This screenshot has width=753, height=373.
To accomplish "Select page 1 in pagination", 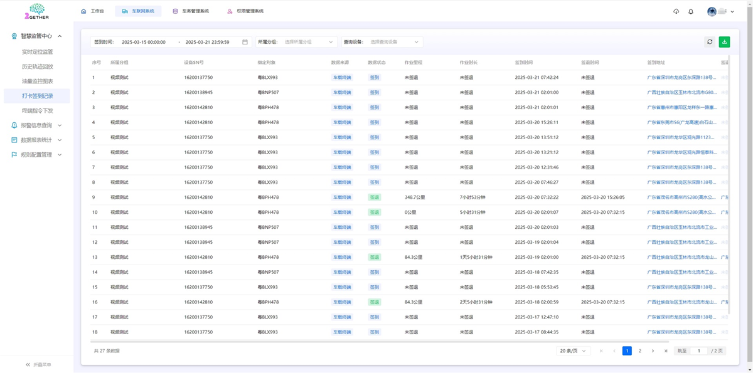I will click(627, 351).
